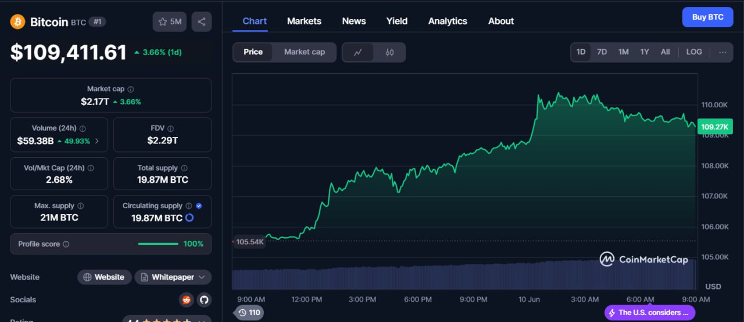Open the Bitcoin Website link
744x322 pixels.
coord(105,277)
